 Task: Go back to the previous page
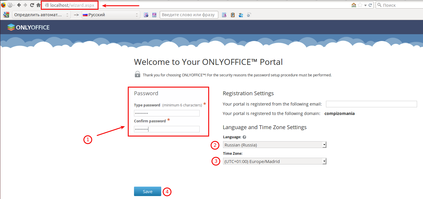tap(19, 5)
